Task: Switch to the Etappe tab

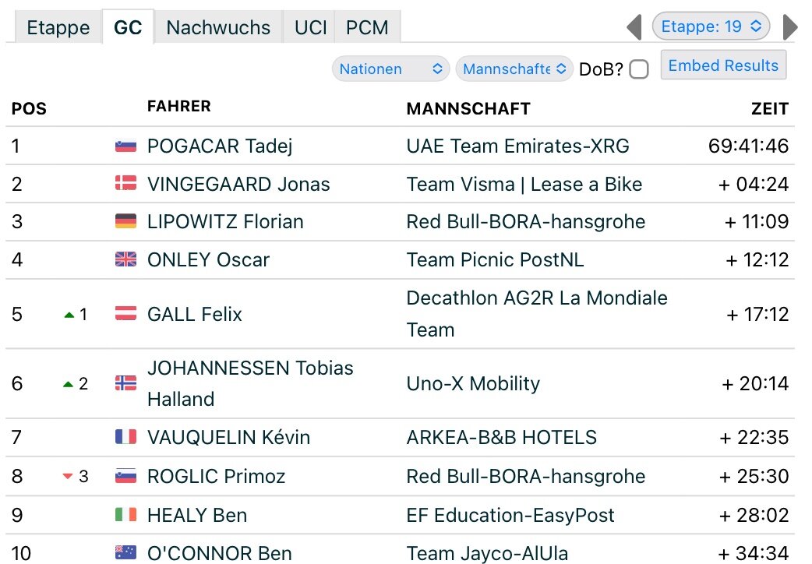Action: (x=58, y=27)
